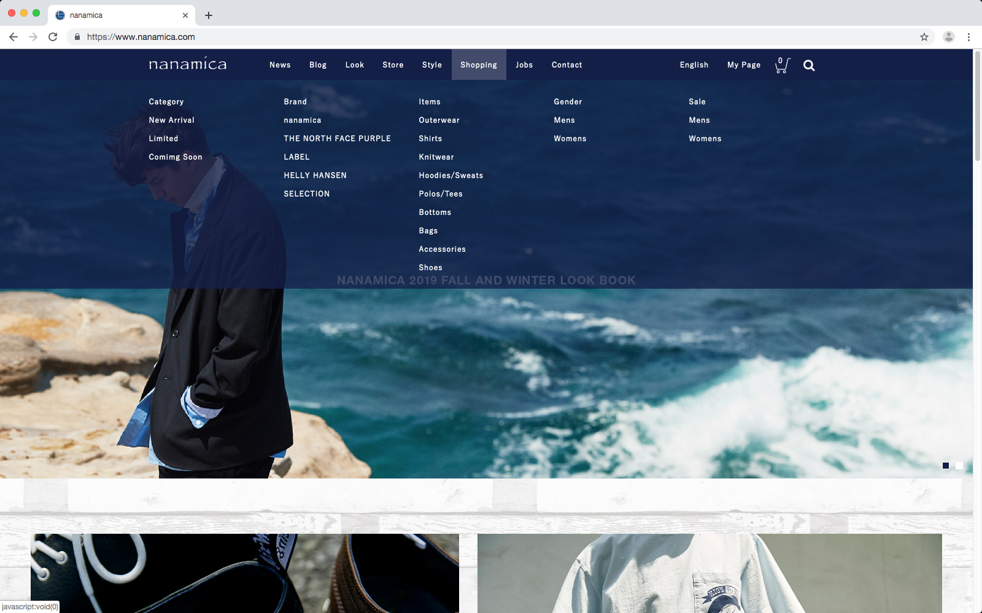This screenshot has height=613, width=982.
Task: Open the shopping cart icon
Action: (x=783, y=65)
